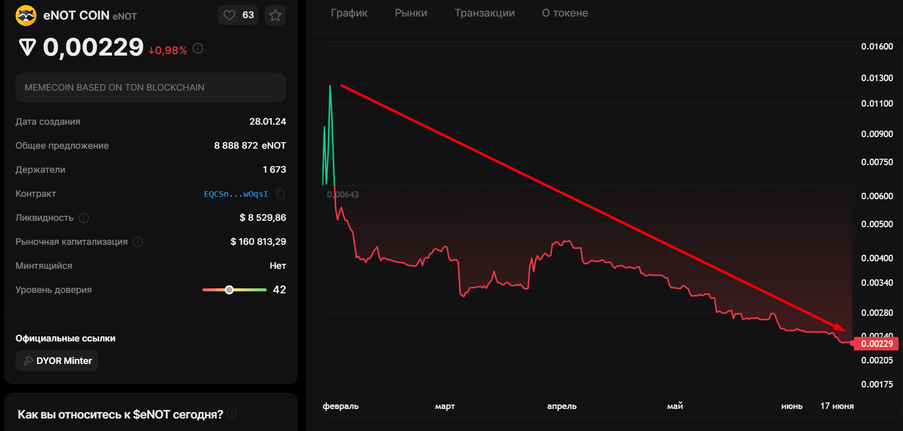Go to the Транзакции tab
This screenshot has height=431, width=903.
coord(485,13)
